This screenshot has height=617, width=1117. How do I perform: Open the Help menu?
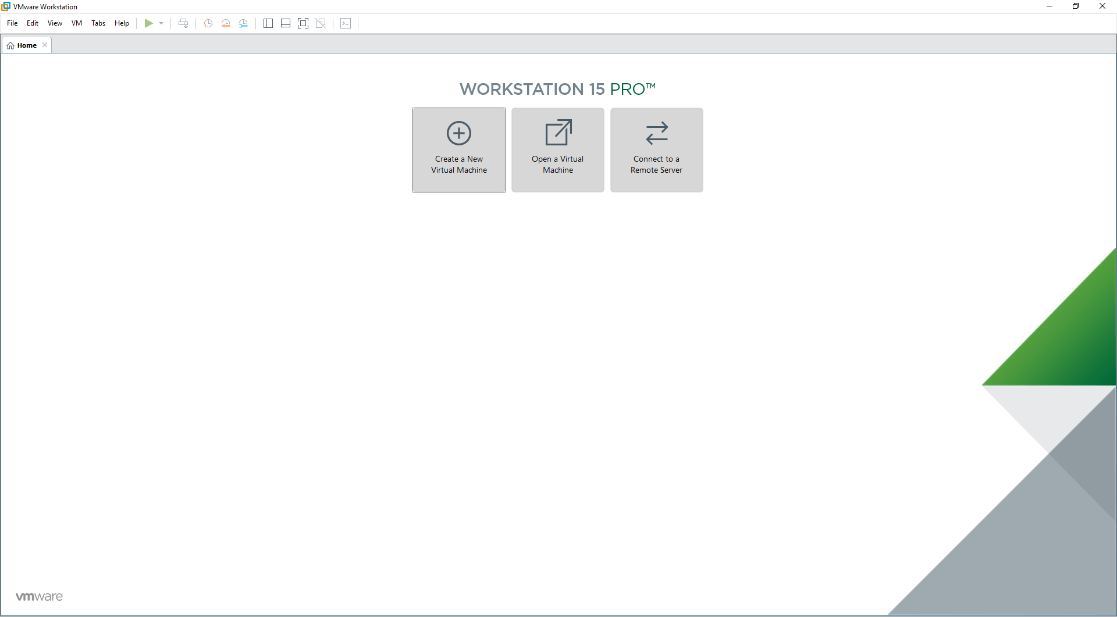[122, 23]
